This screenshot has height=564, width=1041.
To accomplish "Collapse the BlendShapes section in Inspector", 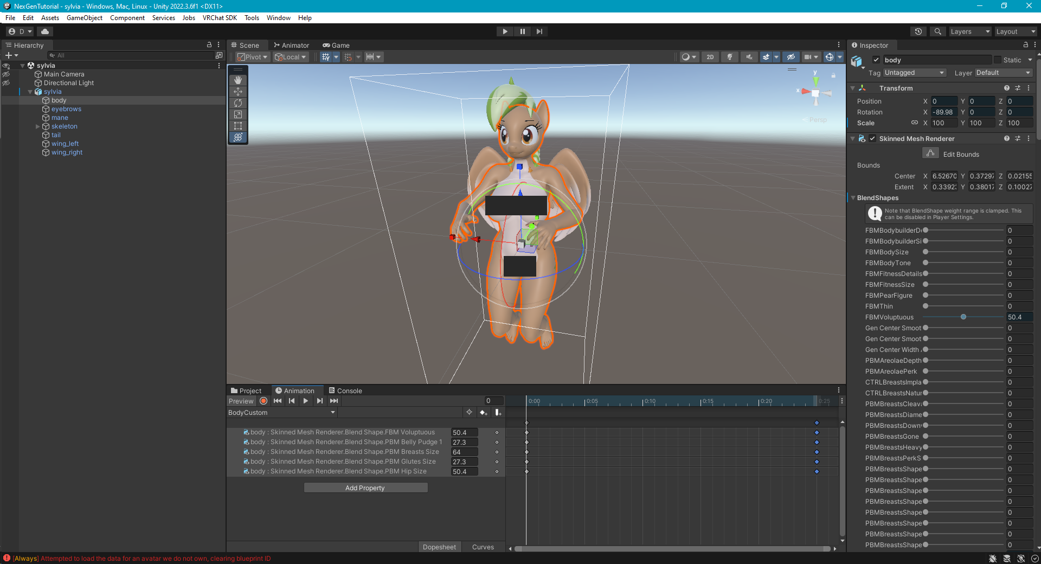I will pos(853,198).
